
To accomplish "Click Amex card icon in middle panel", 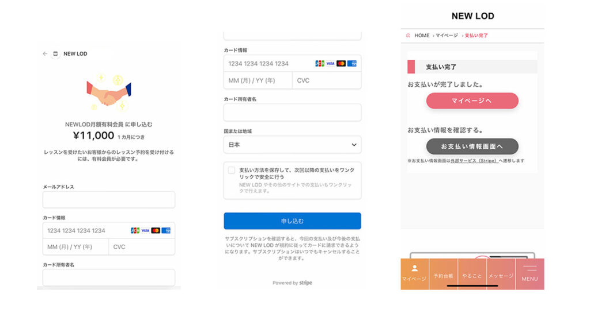I will click(352, 63).
